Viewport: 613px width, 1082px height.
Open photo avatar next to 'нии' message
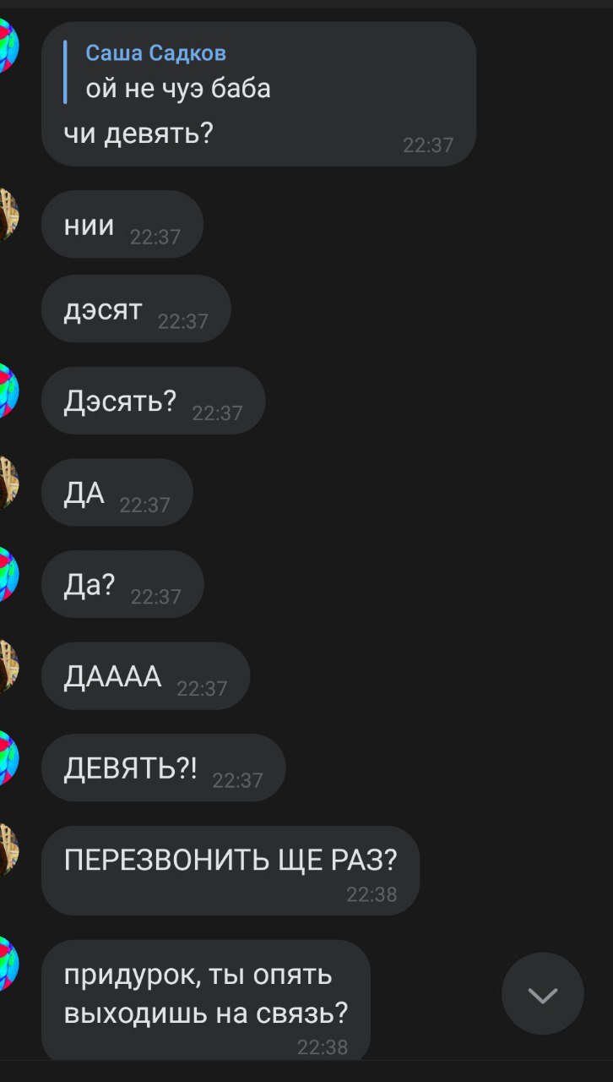tap(8, 215)
